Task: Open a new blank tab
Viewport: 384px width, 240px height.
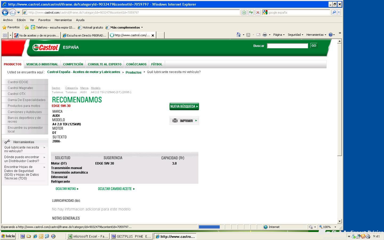Action: [160, 35]
